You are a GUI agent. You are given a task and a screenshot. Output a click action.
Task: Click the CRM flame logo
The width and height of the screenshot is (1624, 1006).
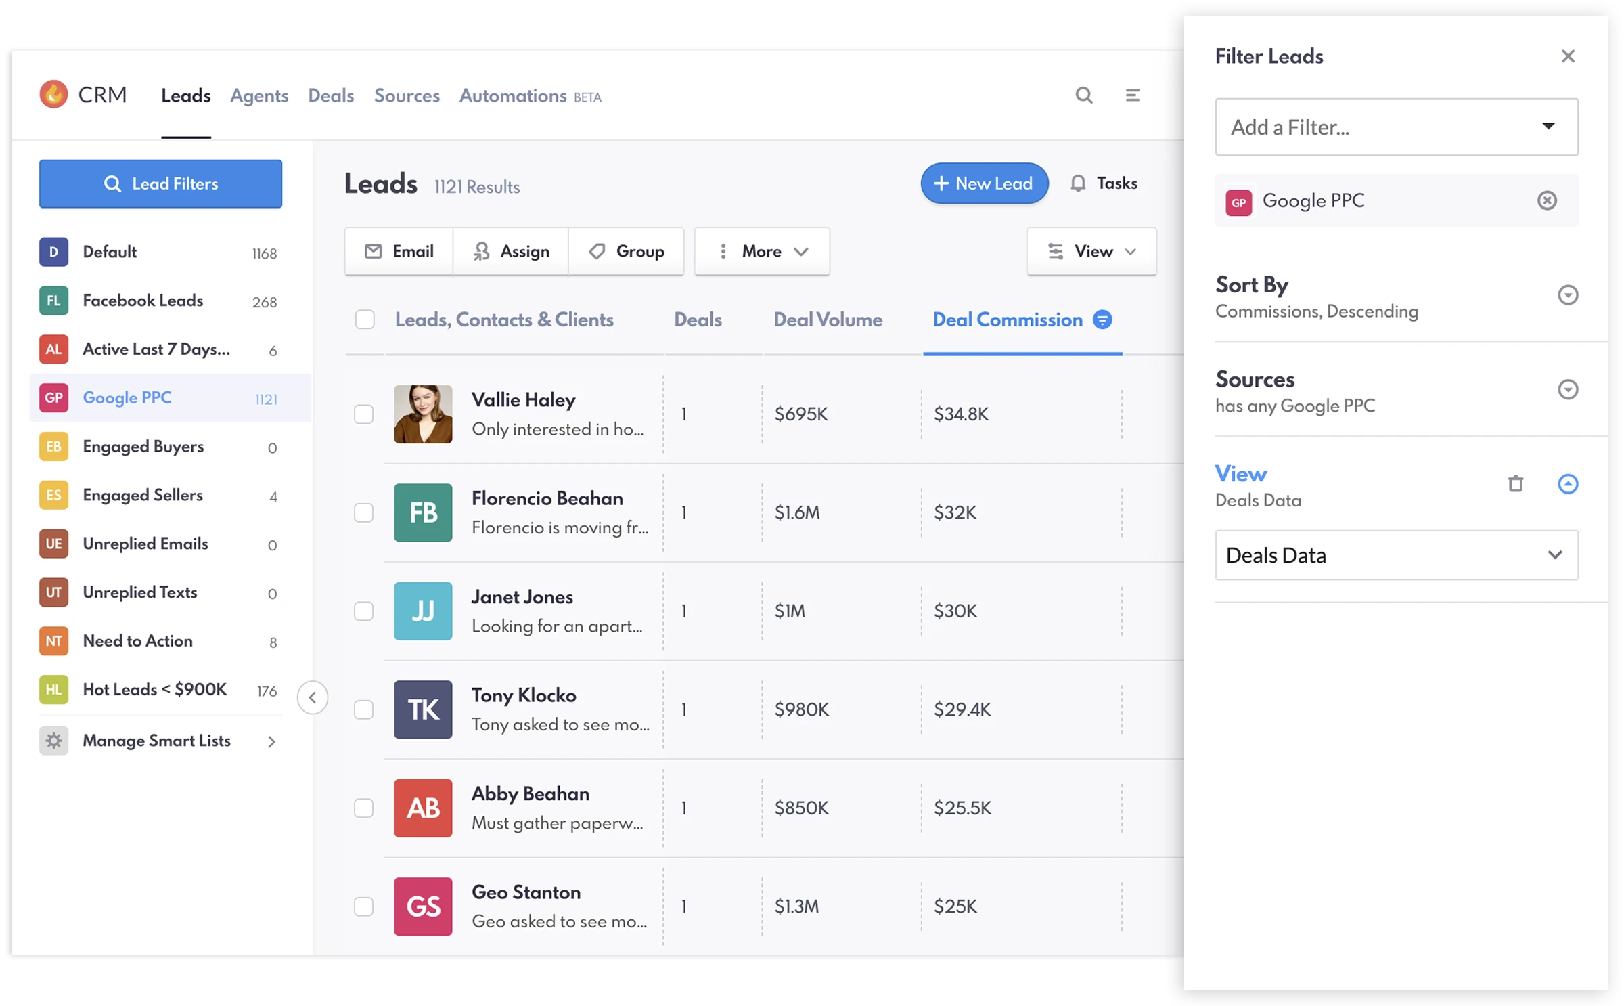pos(53,95)
